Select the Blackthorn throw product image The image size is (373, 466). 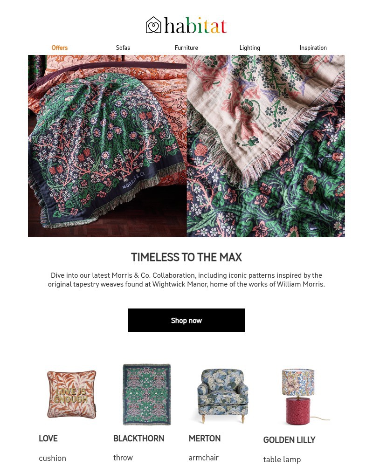point(147,394)
